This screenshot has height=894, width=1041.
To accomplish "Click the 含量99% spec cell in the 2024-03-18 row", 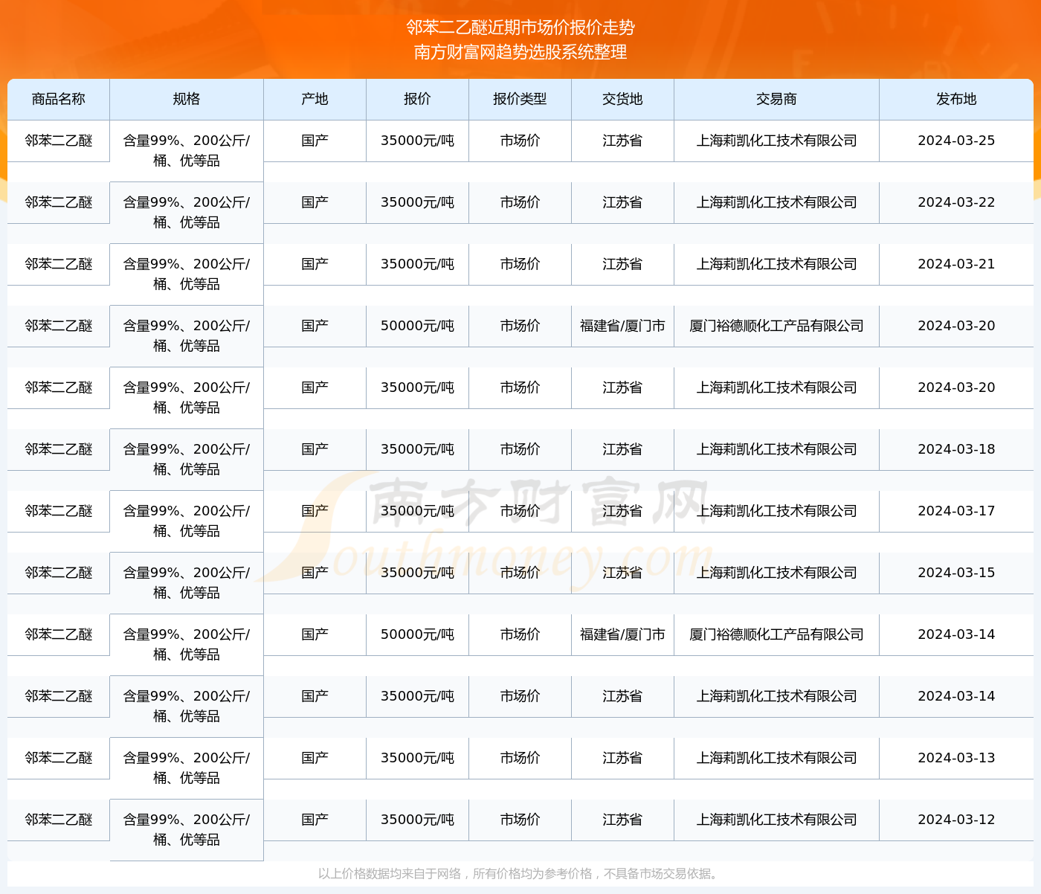I will coord(187,459).
